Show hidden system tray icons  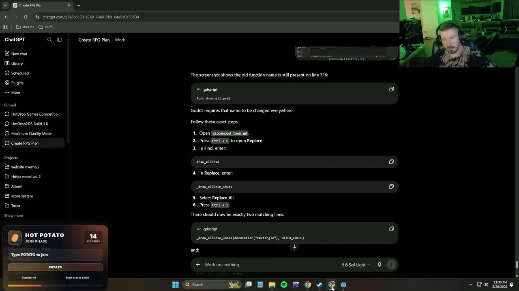click(470, 285)
